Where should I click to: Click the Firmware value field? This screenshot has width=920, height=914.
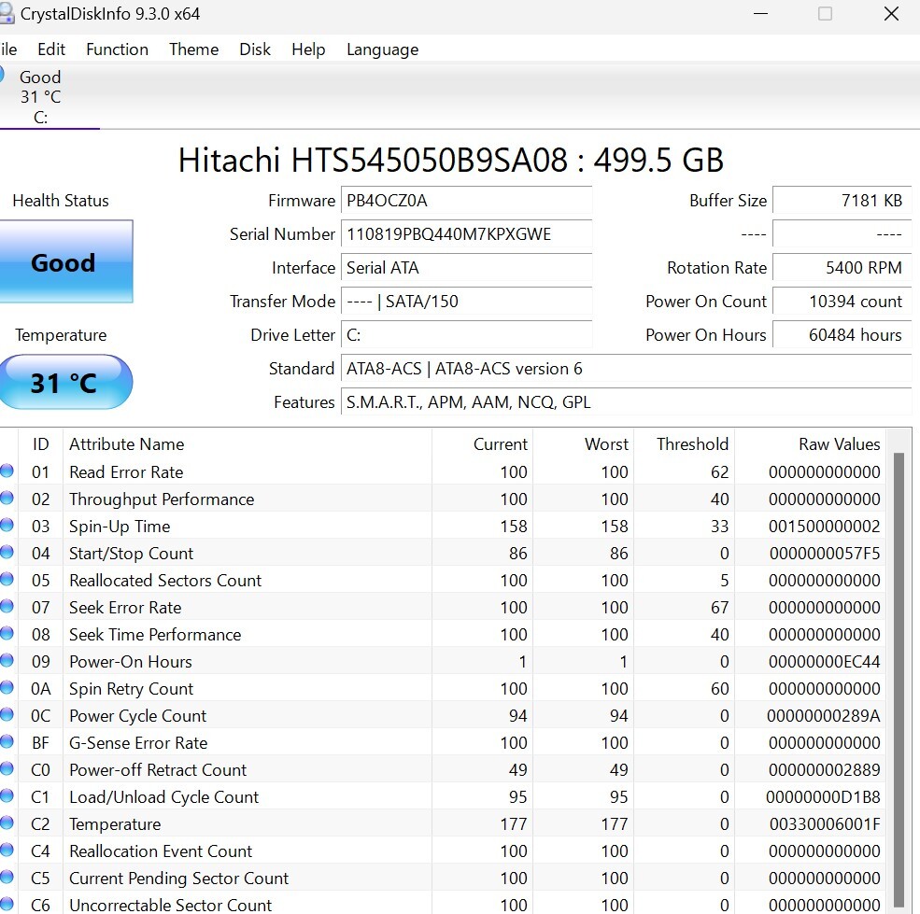click(467, 201)
